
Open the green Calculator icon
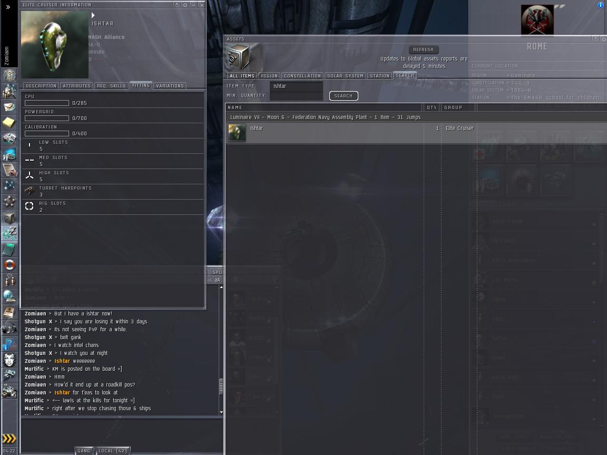coord(9,249)
